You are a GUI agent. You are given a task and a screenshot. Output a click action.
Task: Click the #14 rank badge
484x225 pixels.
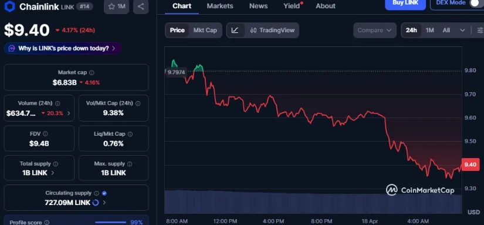tap(84, 6)
